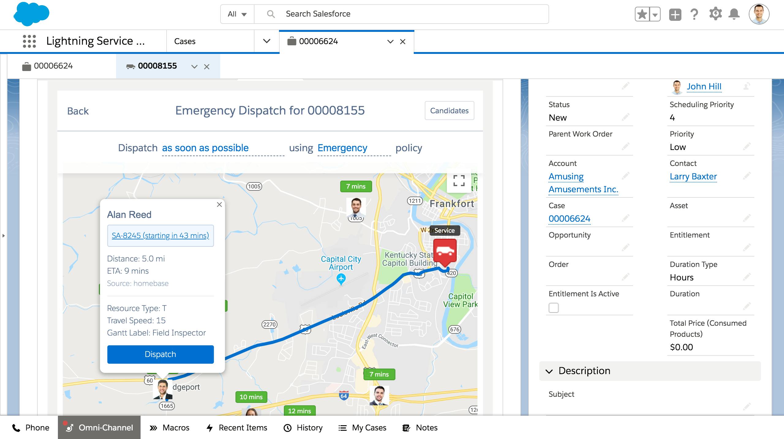This screenshot has width=784, height=439.
Task: Expand the left sidebar collapse arrow
Action: pyautogui.click(x=4, y=236)
